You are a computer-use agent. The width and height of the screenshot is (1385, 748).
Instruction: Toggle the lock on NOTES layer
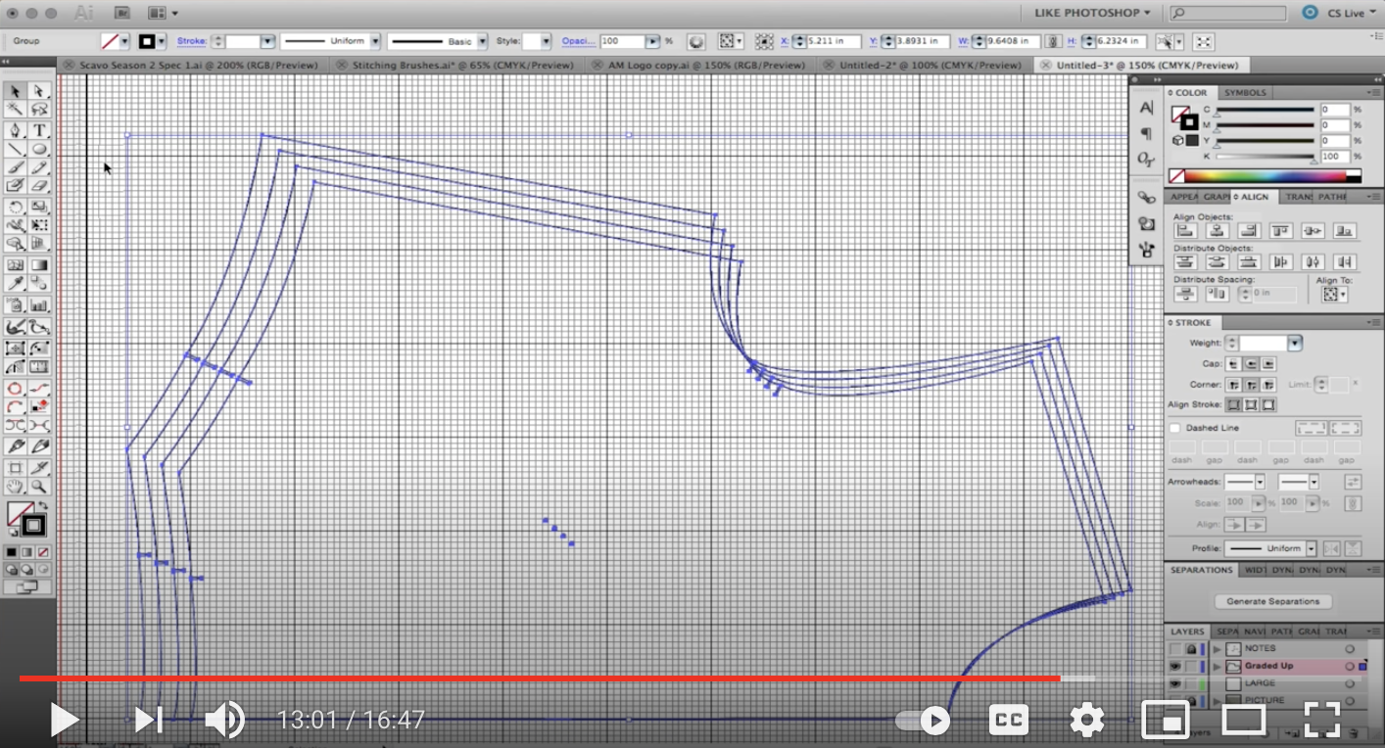point(1191,648)
